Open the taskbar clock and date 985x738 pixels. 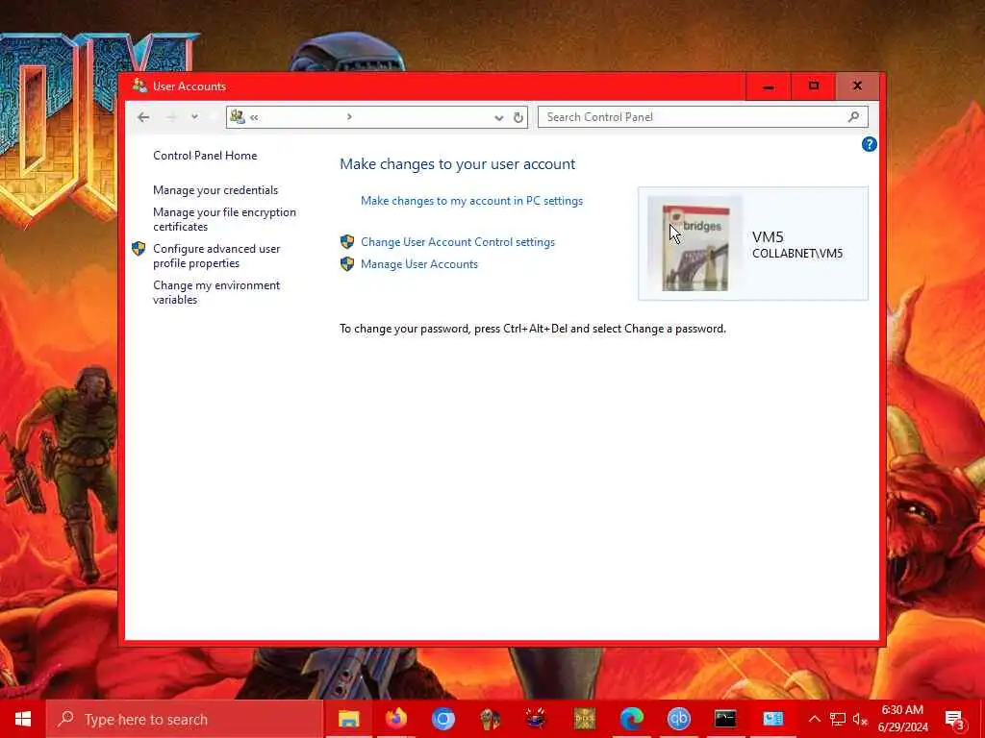(902, 719)
